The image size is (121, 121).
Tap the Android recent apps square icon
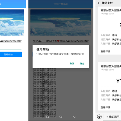click(x=47, y=117)
